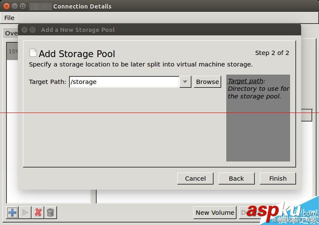Expand the Target Path dropdown arrow
This screenshot has height=225, width=319.
point(185,82)
